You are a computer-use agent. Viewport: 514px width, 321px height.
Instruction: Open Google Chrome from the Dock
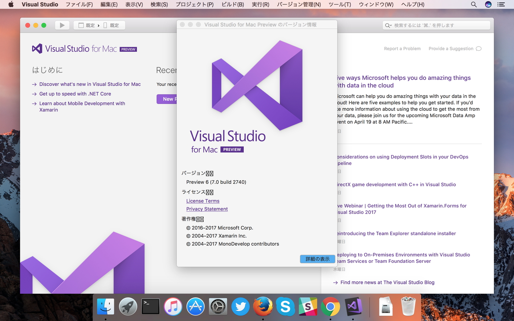pos(330,306)
